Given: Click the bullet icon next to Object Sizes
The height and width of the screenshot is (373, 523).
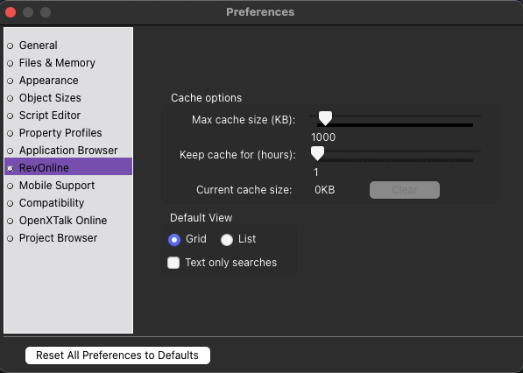Looking at the screenshot, I should coord(11,98).
